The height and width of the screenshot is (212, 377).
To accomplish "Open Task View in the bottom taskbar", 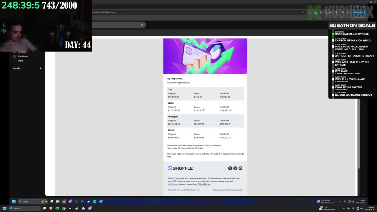I will click(44, 208).
